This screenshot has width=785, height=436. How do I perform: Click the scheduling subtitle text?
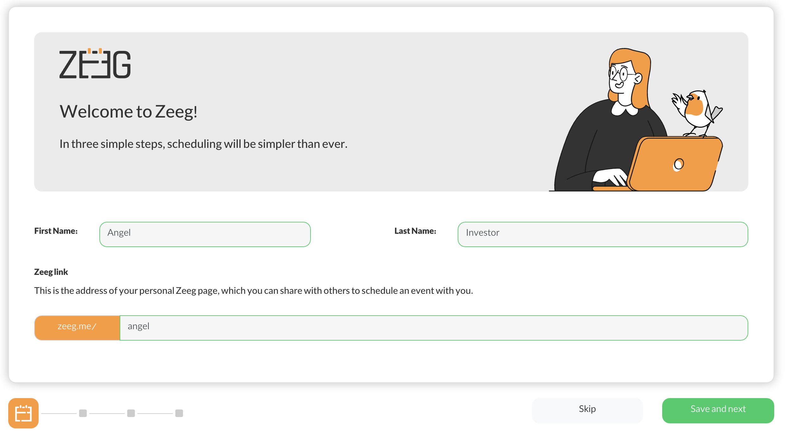[x=204, y=144]
